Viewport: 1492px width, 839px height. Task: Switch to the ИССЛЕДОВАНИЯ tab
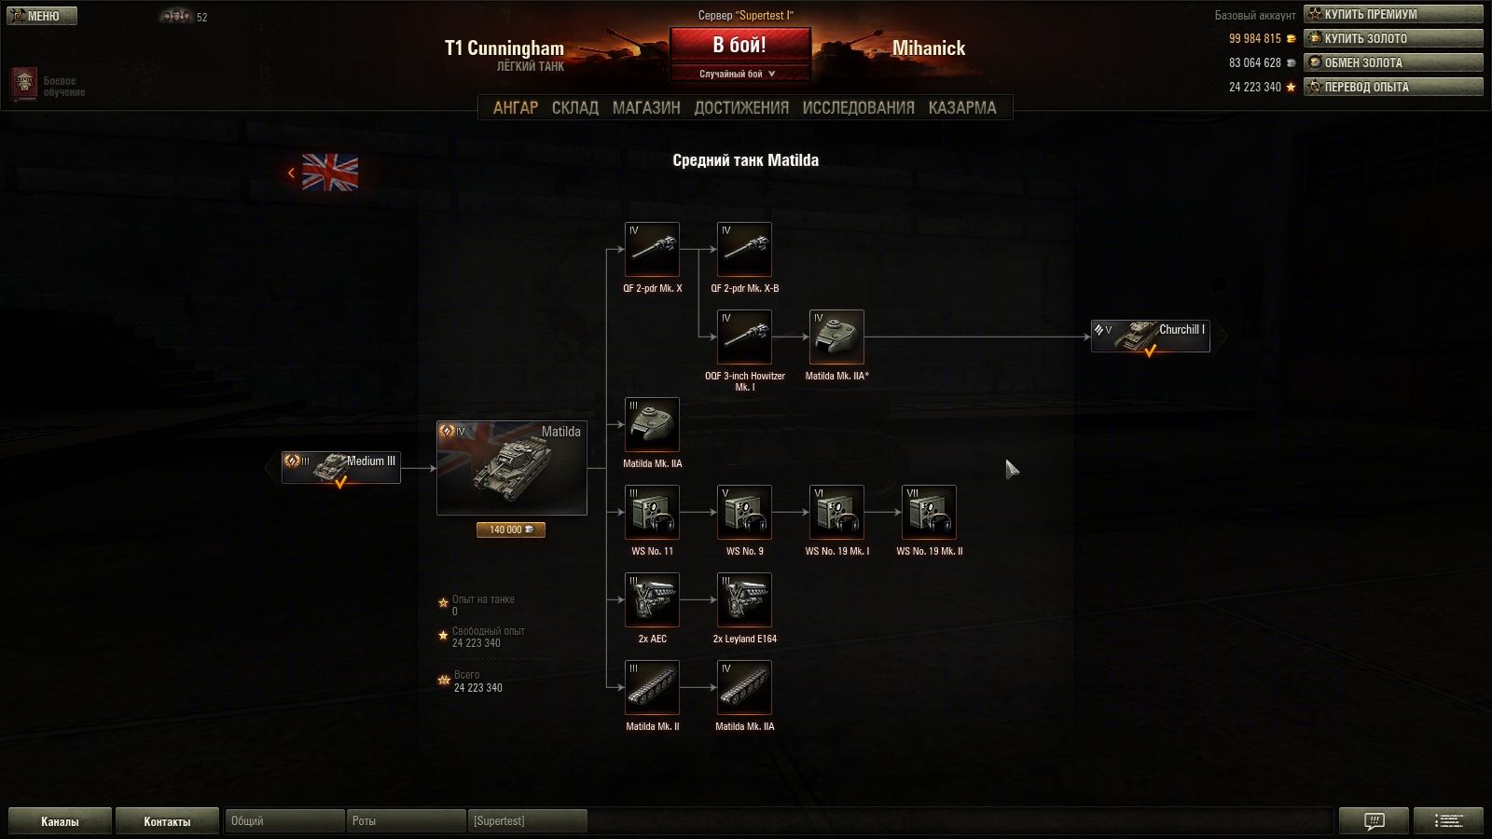pyautogui.click(x=858, y=107)
